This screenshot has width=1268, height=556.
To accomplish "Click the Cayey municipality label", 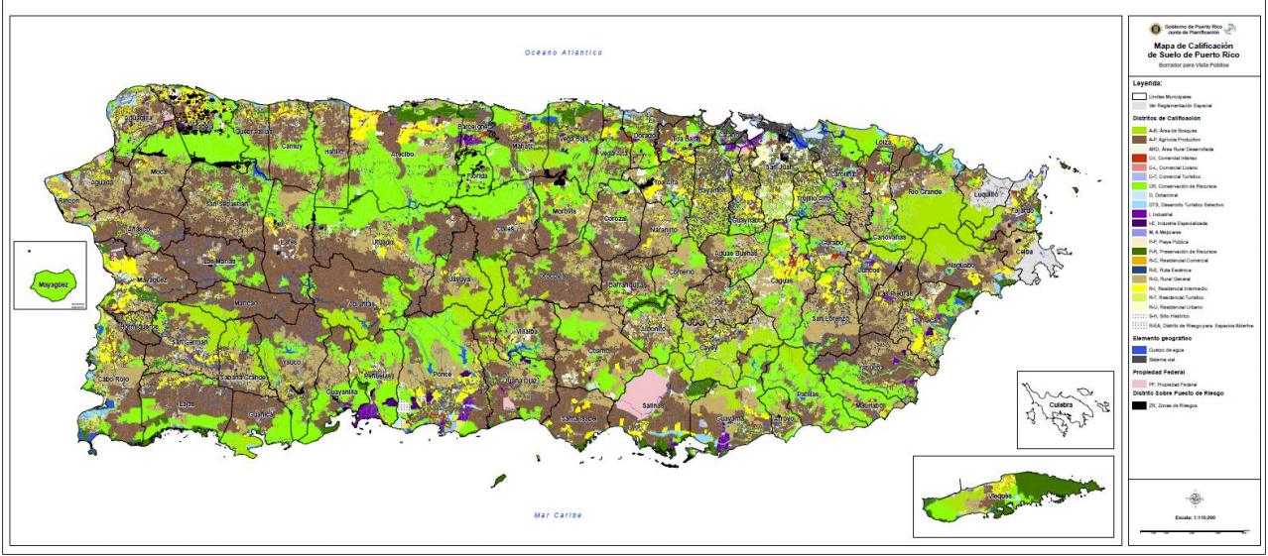I will coord(710,348).
